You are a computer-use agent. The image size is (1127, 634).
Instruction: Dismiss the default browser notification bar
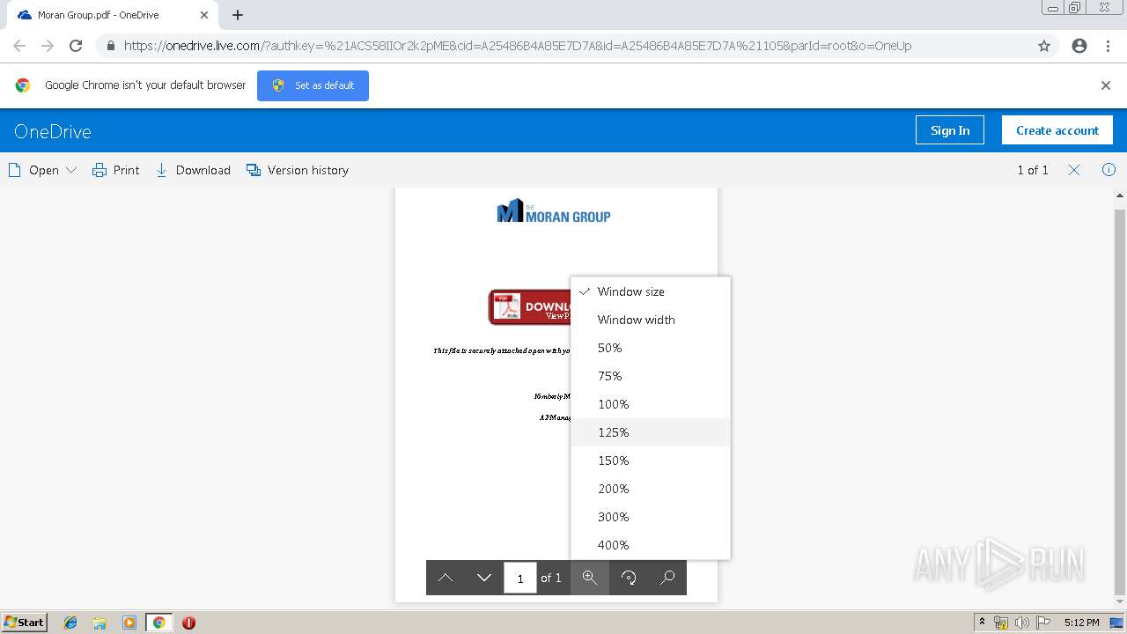point(1106,85)
